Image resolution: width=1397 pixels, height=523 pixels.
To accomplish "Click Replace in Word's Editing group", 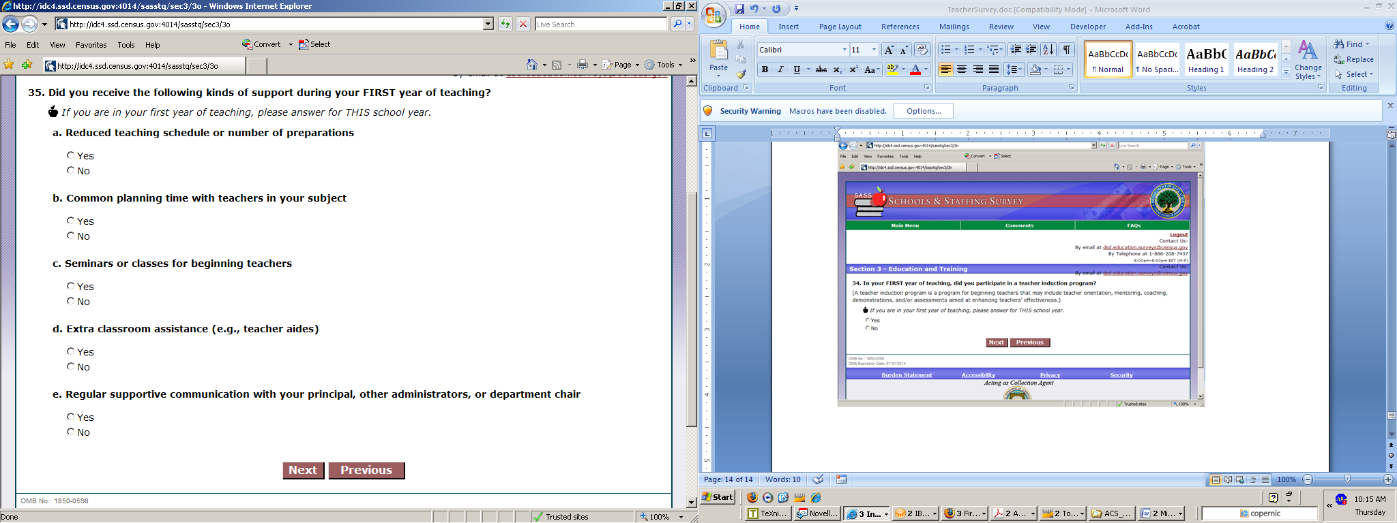I will click(1355, 59).
